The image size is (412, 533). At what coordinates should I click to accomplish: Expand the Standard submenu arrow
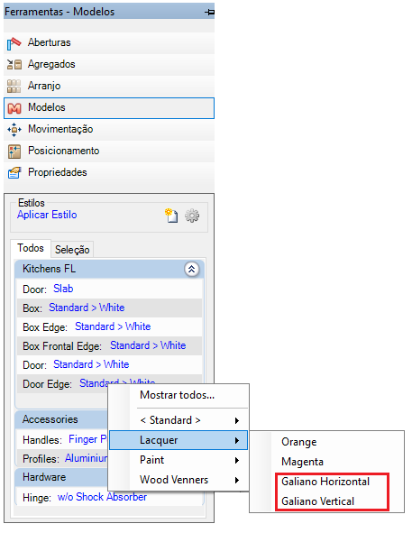click(x=237, y=421)
